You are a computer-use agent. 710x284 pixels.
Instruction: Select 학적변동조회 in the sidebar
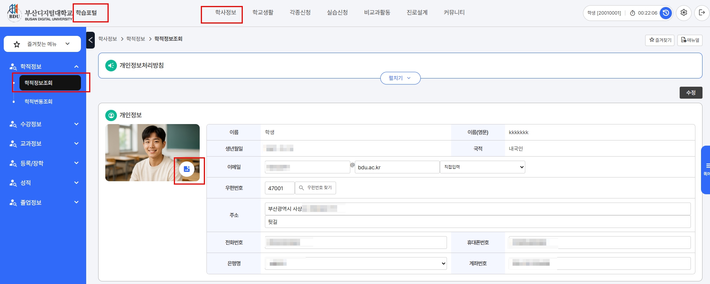(x=38, y=102)
